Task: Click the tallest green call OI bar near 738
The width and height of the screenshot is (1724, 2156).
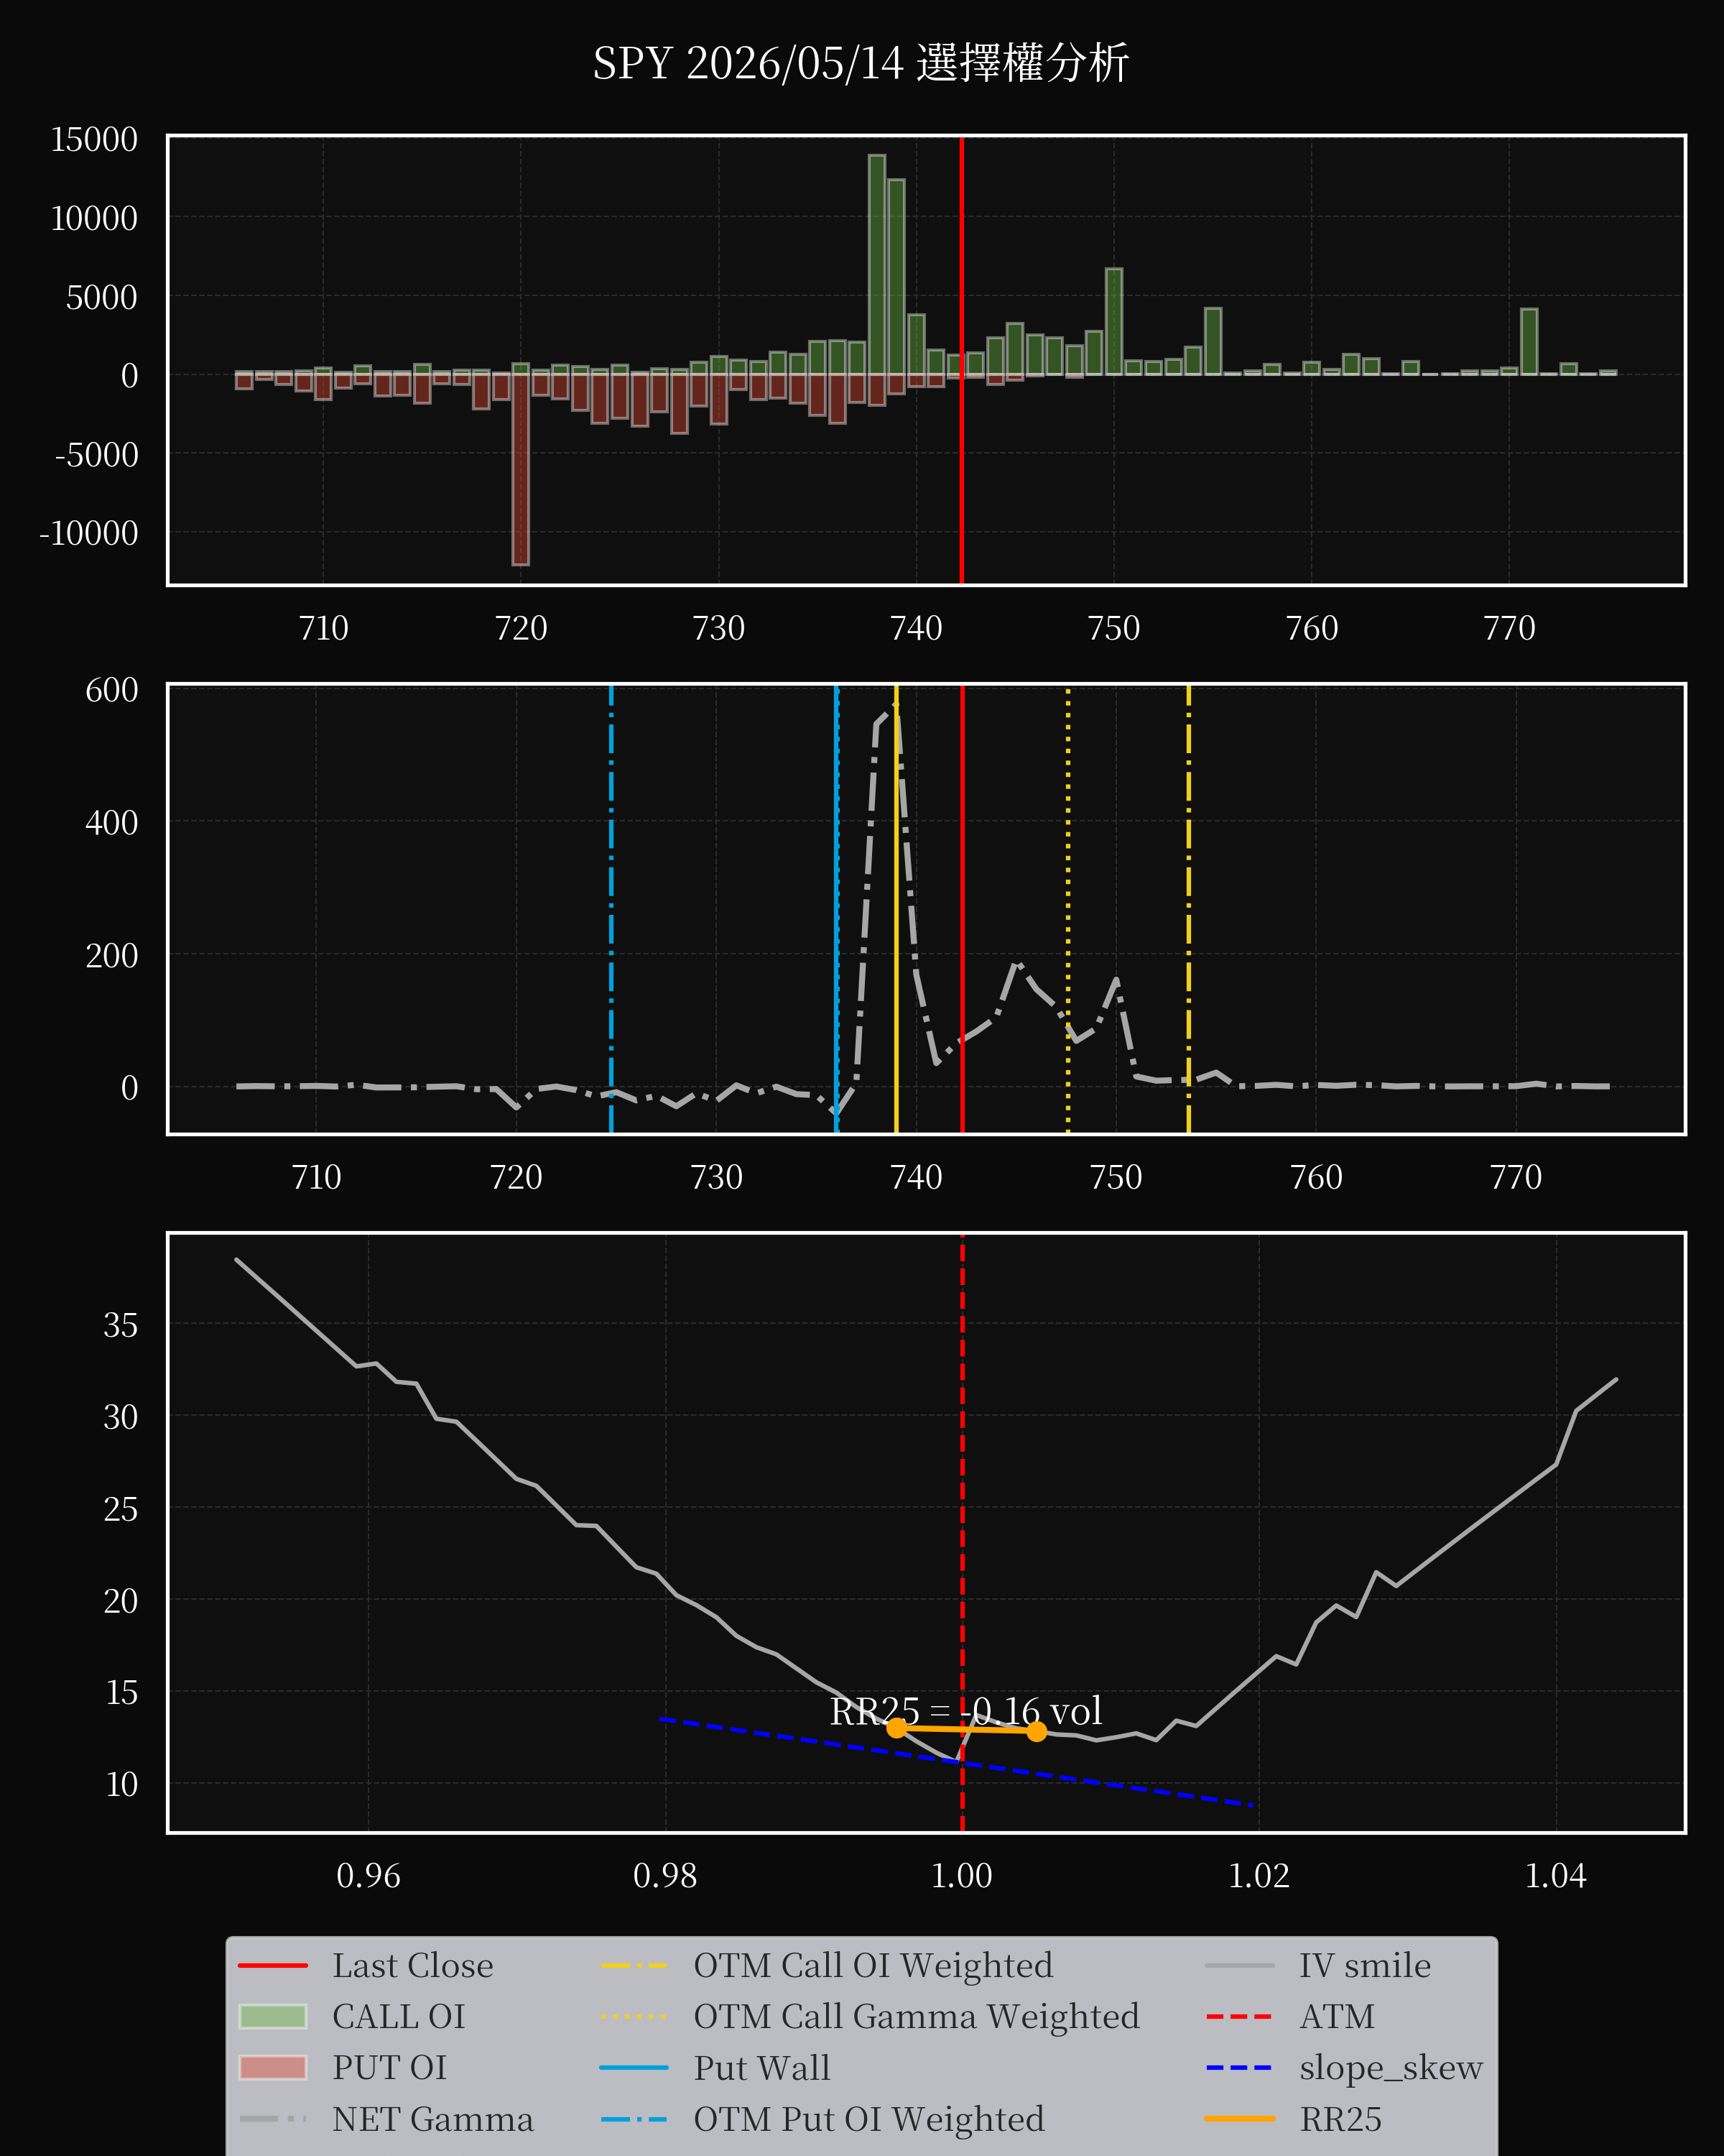Action: [x=876, y=265]
